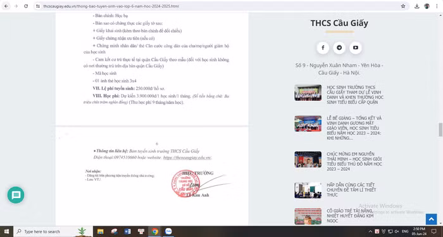Open article about lễ vinh danh học sinh tiêu biểu cấp quận

pos(355,95)
